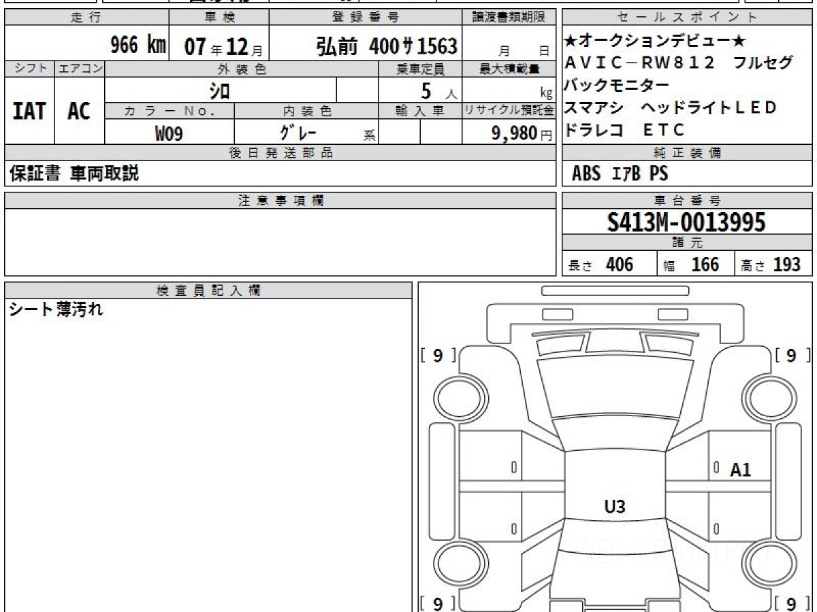
Task: Select the rear-right tire rating [9]
Action: pyautogui.click(x=792, y=603)
